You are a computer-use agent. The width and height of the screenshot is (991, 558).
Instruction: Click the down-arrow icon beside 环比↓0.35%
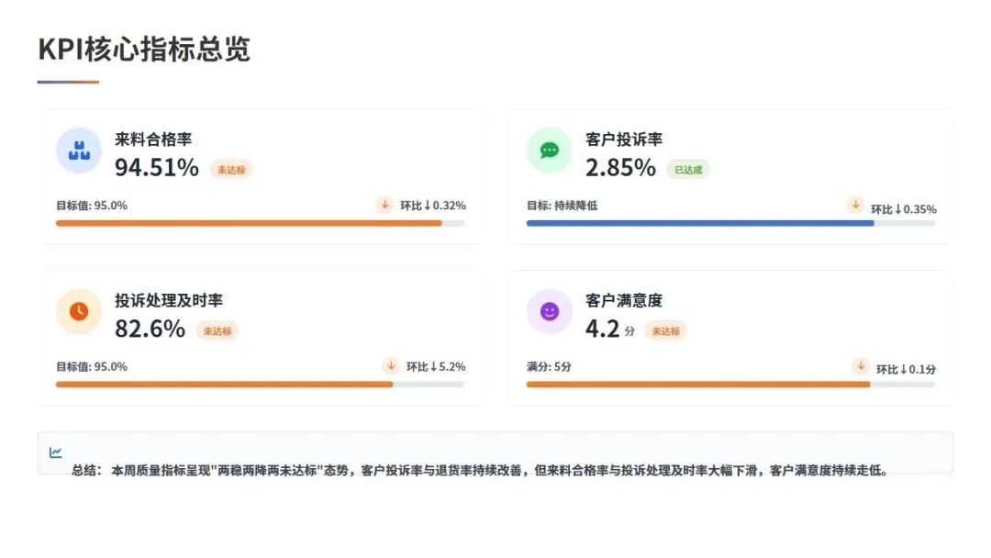tap(855, 205)
